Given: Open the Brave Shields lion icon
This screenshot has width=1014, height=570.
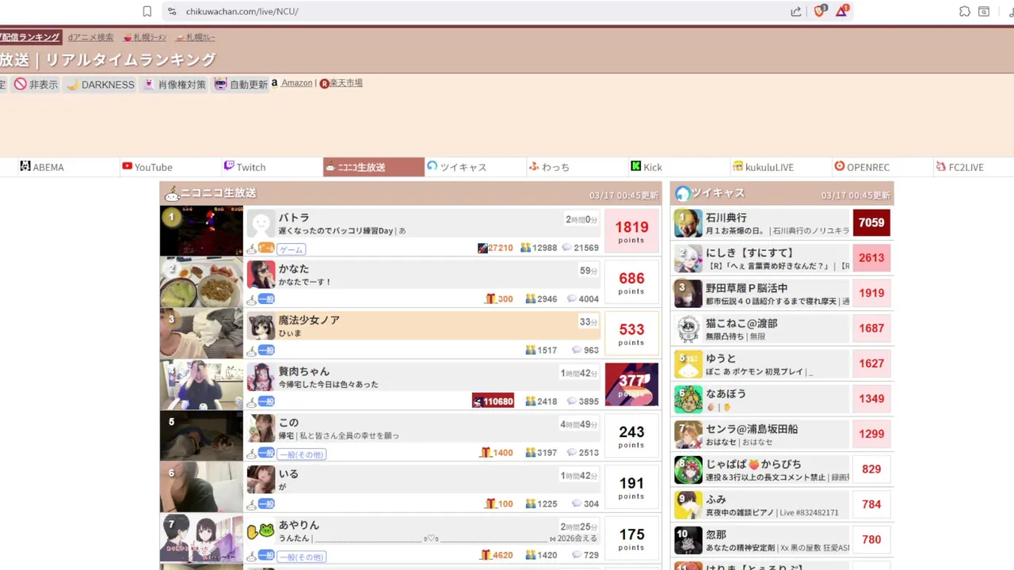Looking at the screenshot, I should point(820,11).
